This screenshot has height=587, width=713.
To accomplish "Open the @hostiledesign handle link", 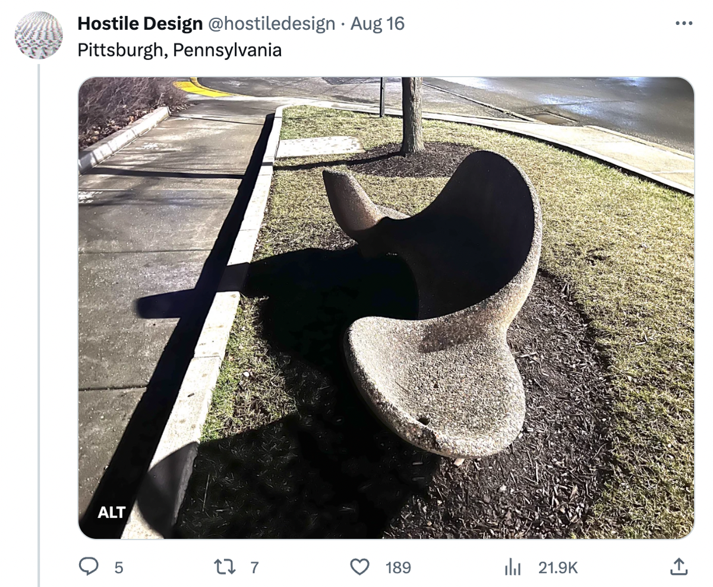I will (x=271, y=24).
